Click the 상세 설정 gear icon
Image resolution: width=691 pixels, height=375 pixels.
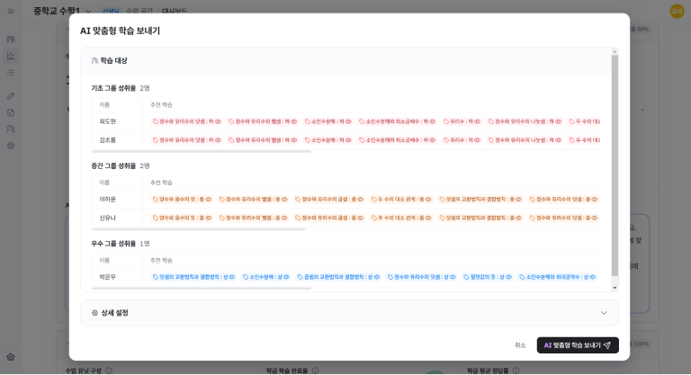tap(94, 313)
